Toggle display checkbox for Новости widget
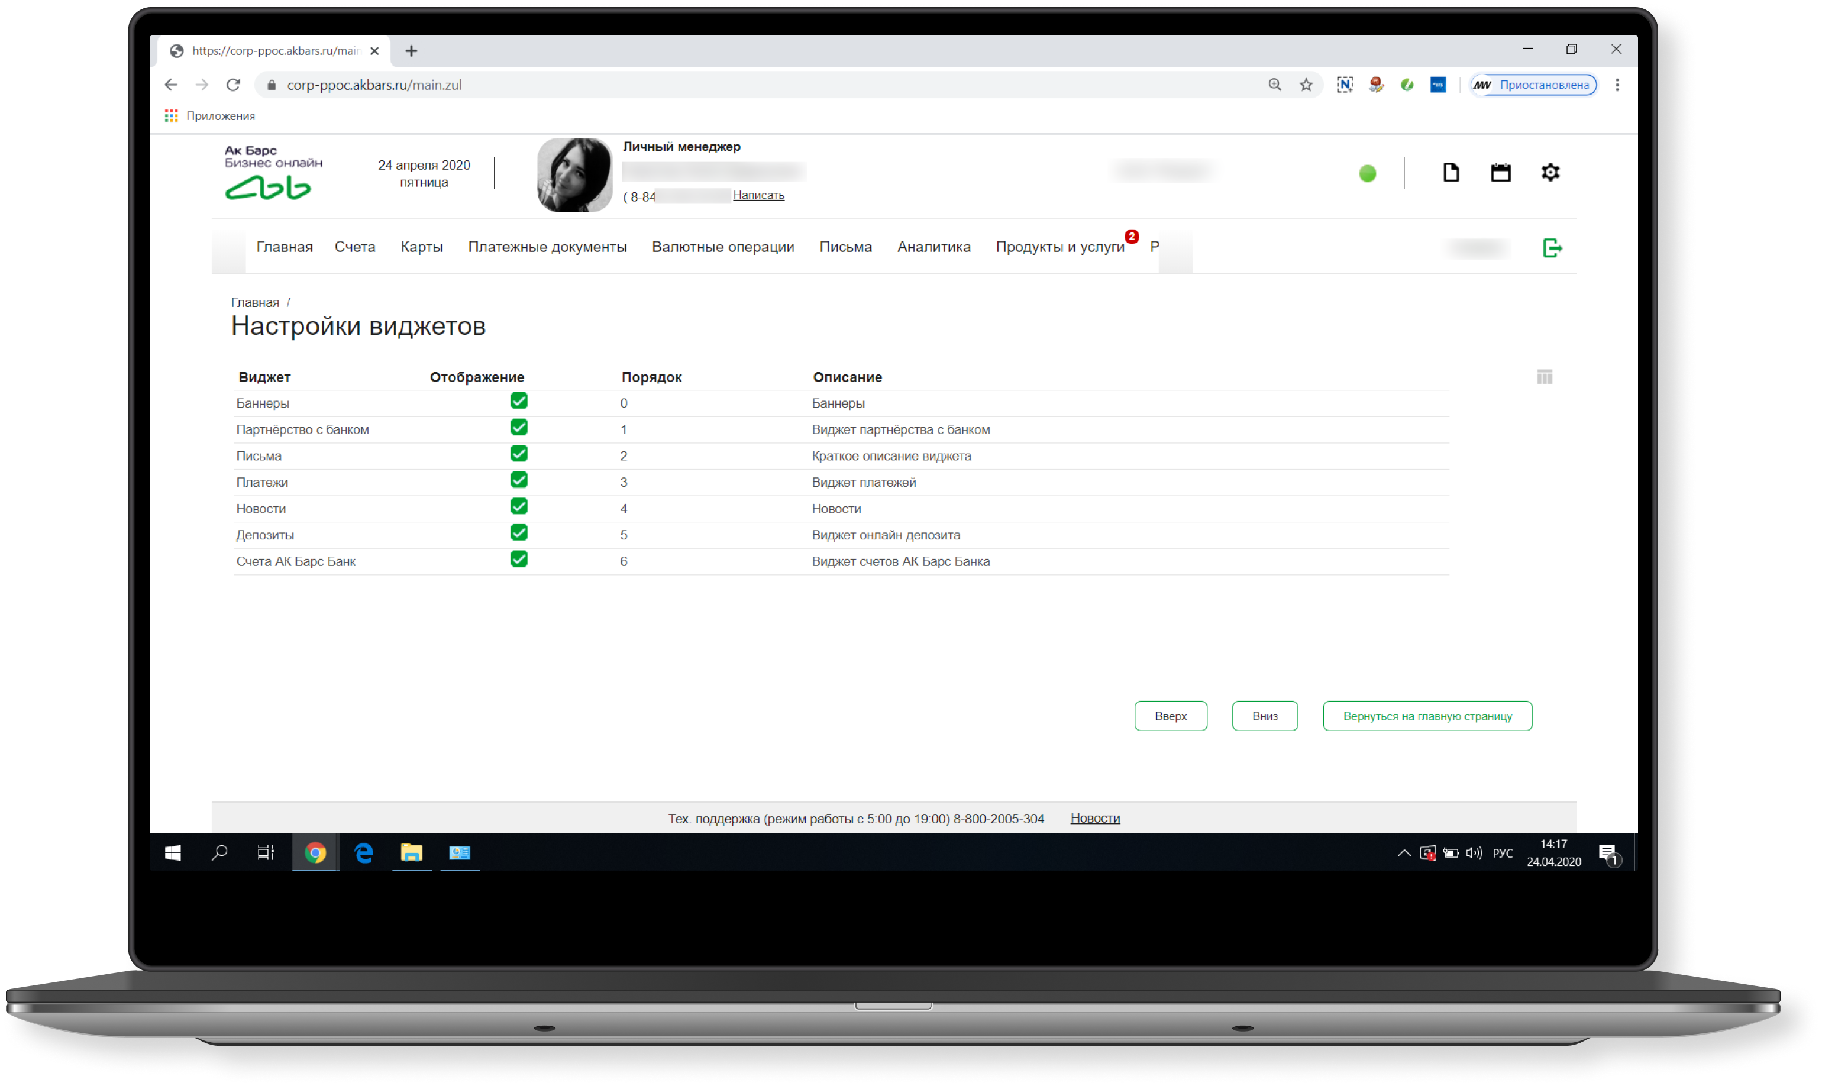This screenshot has height=1086, width=1822. click(519, 506)
